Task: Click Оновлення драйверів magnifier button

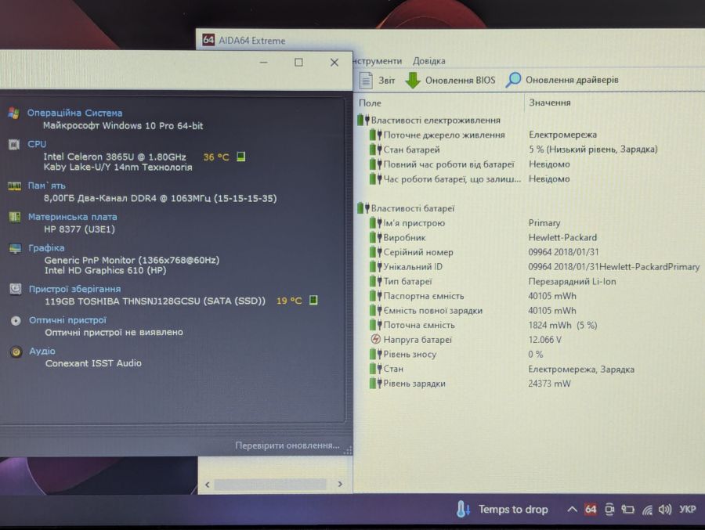Action: [x=562, y=80]
